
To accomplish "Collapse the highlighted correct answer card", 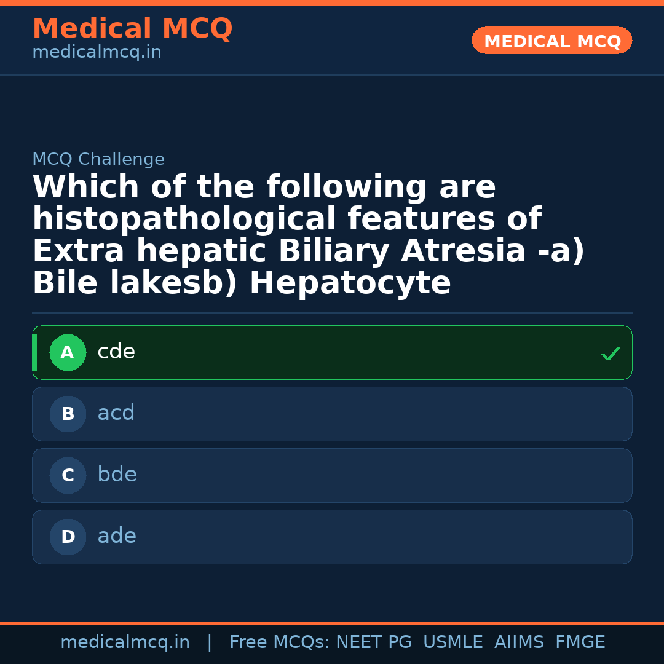I will tap(332, 352).
